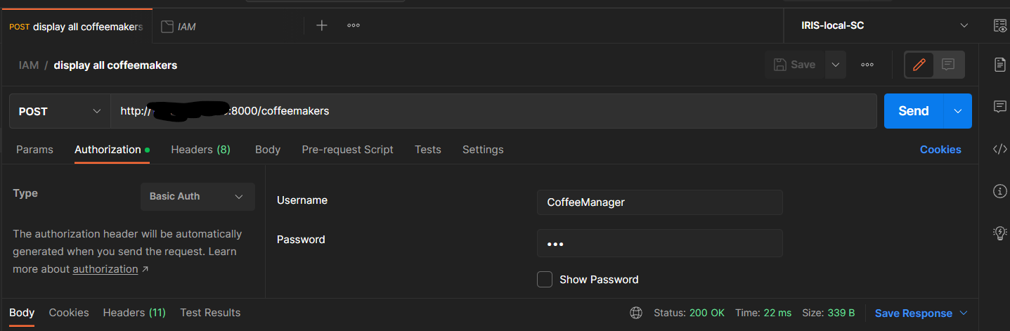Screen dimensions: 1010x331
Task: Open the code snippet icon
Action: point(999,149)
